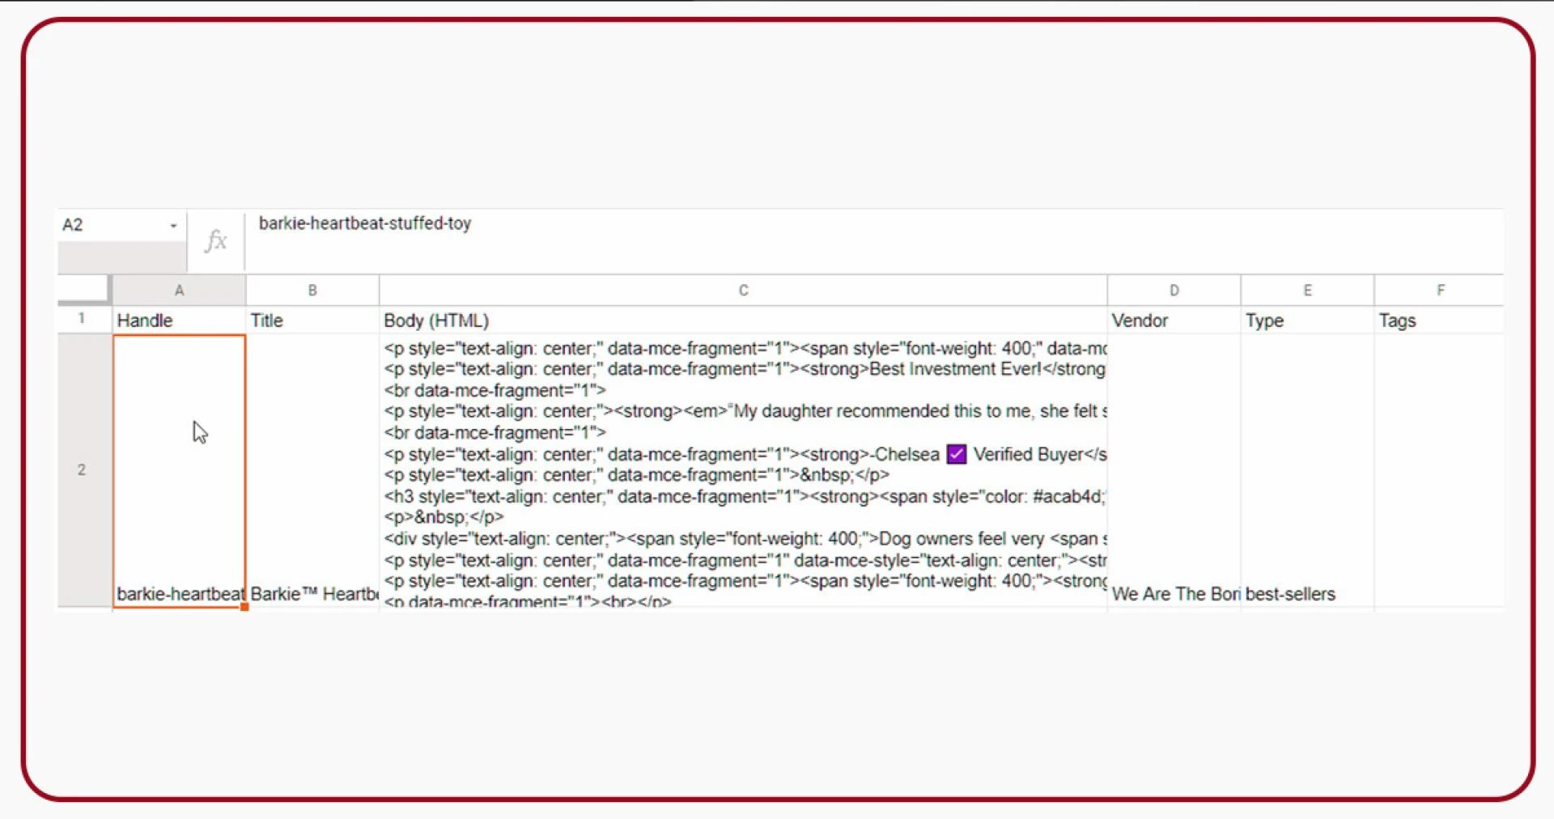This screenshot has width=1554, height=819.
Task: Open the name box dropdown arrow
Action: (173, 226)
